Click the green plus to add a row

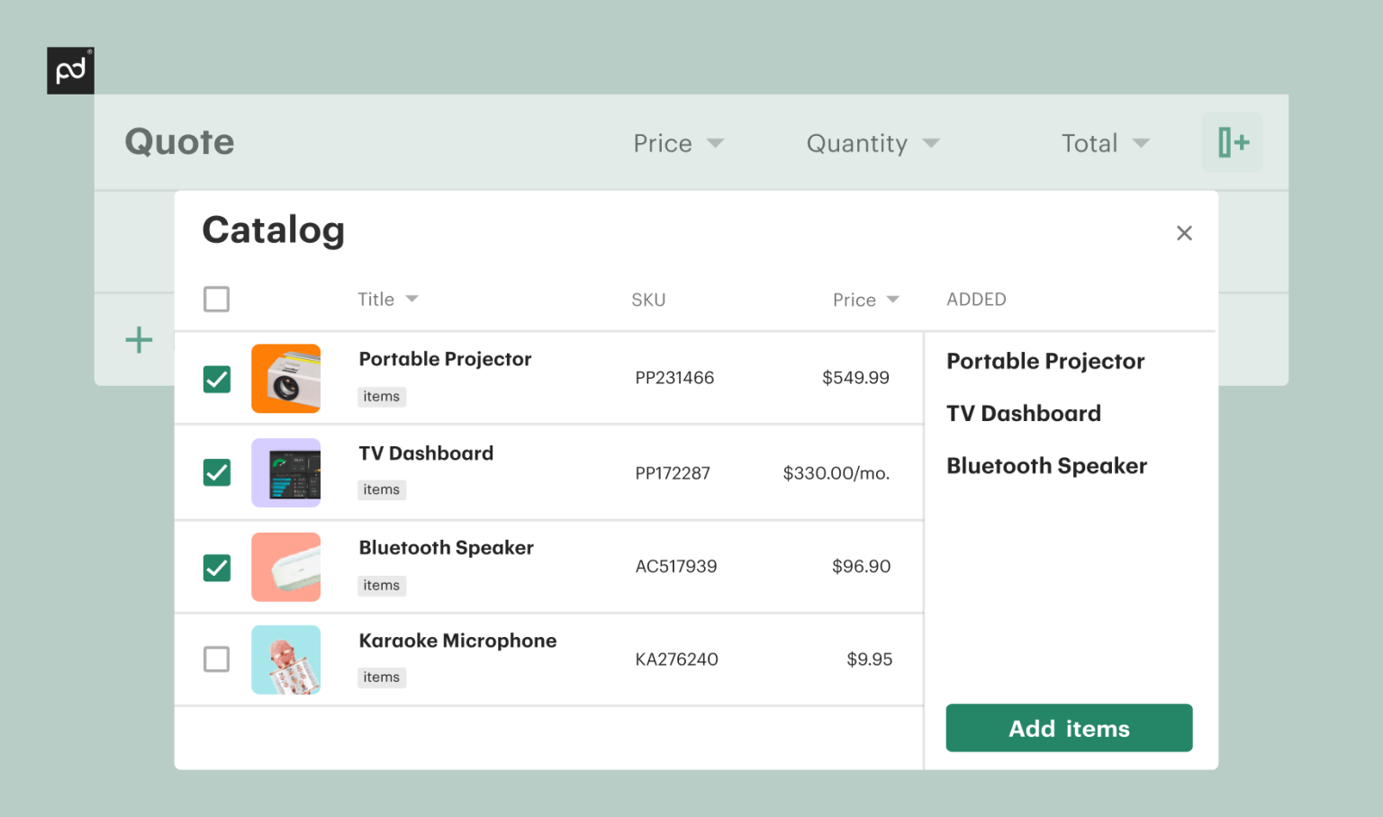coord(139,340)
